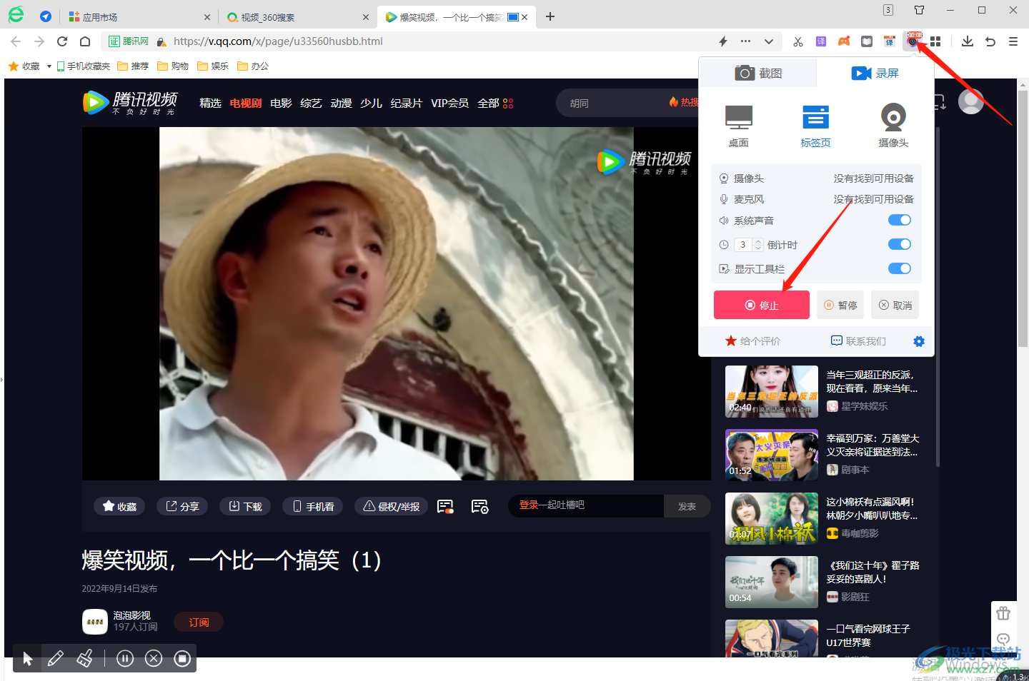The width and height of the screenshot is (1029, 681).
Task: Open the address bar three-dots menu
Action: [746, 41]
